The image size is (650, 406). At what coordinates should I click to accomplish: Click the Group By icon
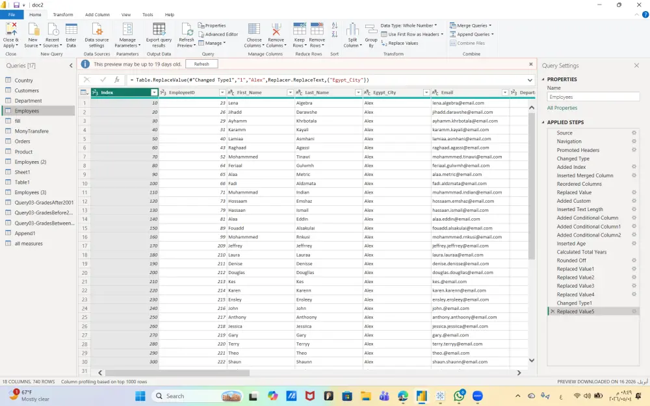click(x=371, y=30)
